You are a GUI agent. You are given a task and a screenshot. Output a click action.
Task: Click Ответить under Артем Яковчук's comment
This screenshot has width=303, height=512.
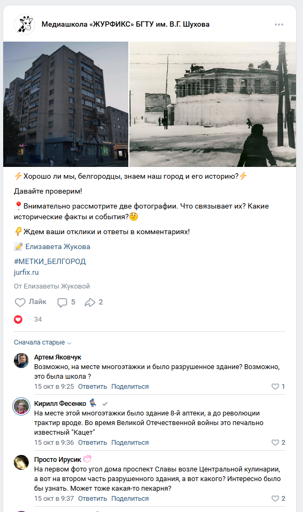tap(92, 386)
